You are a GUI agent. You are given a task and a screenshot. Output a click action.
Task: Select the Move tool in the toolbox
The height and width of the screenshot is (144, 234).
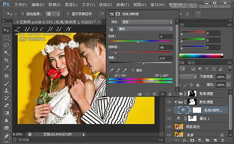pos(6,30)
